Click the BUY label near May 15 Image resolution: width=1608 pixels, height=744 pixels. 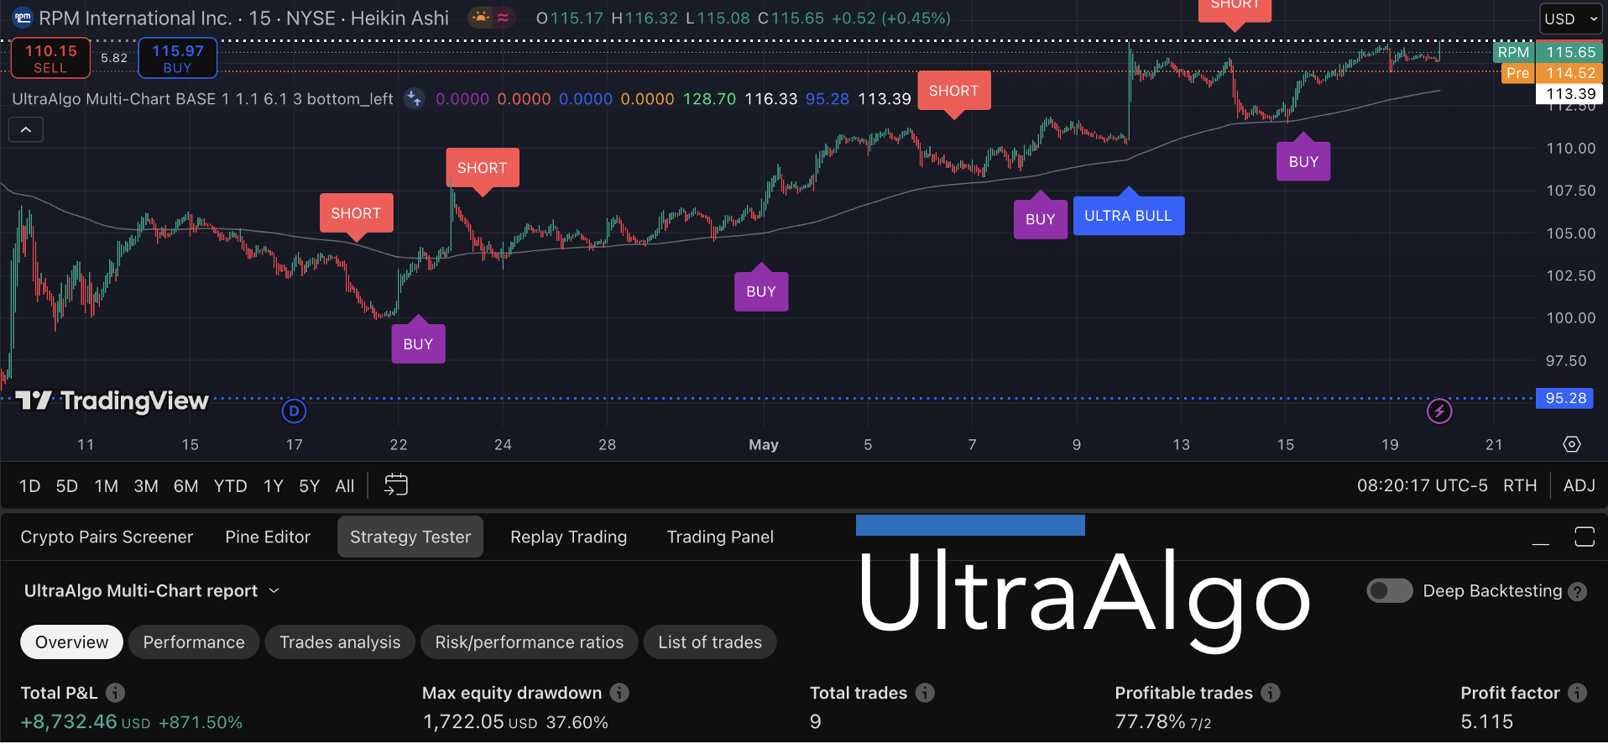[x=1303, y=161]
